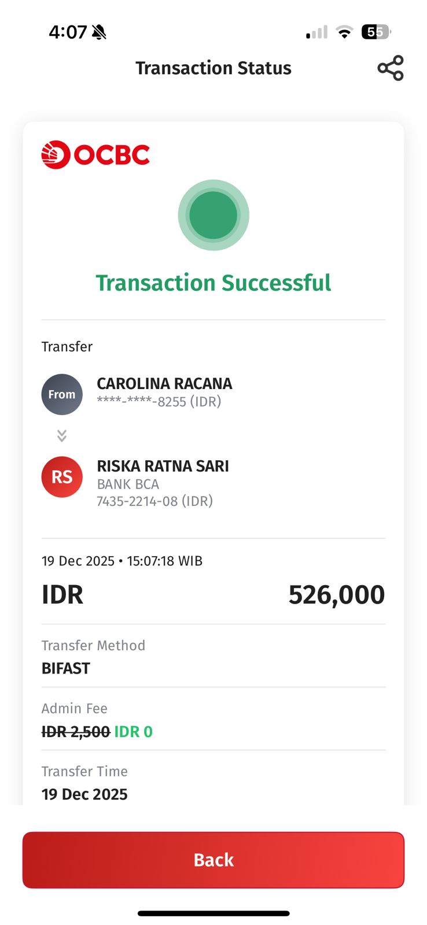
Task: Tap the green success indicator circle
Action: point(213,215)
